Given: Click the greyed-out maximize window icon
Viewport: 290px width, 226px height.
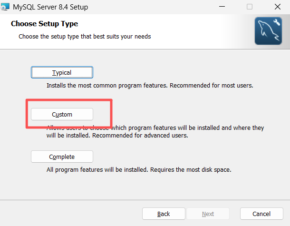Looking at the screenshot, I should [x=250, y=7].
